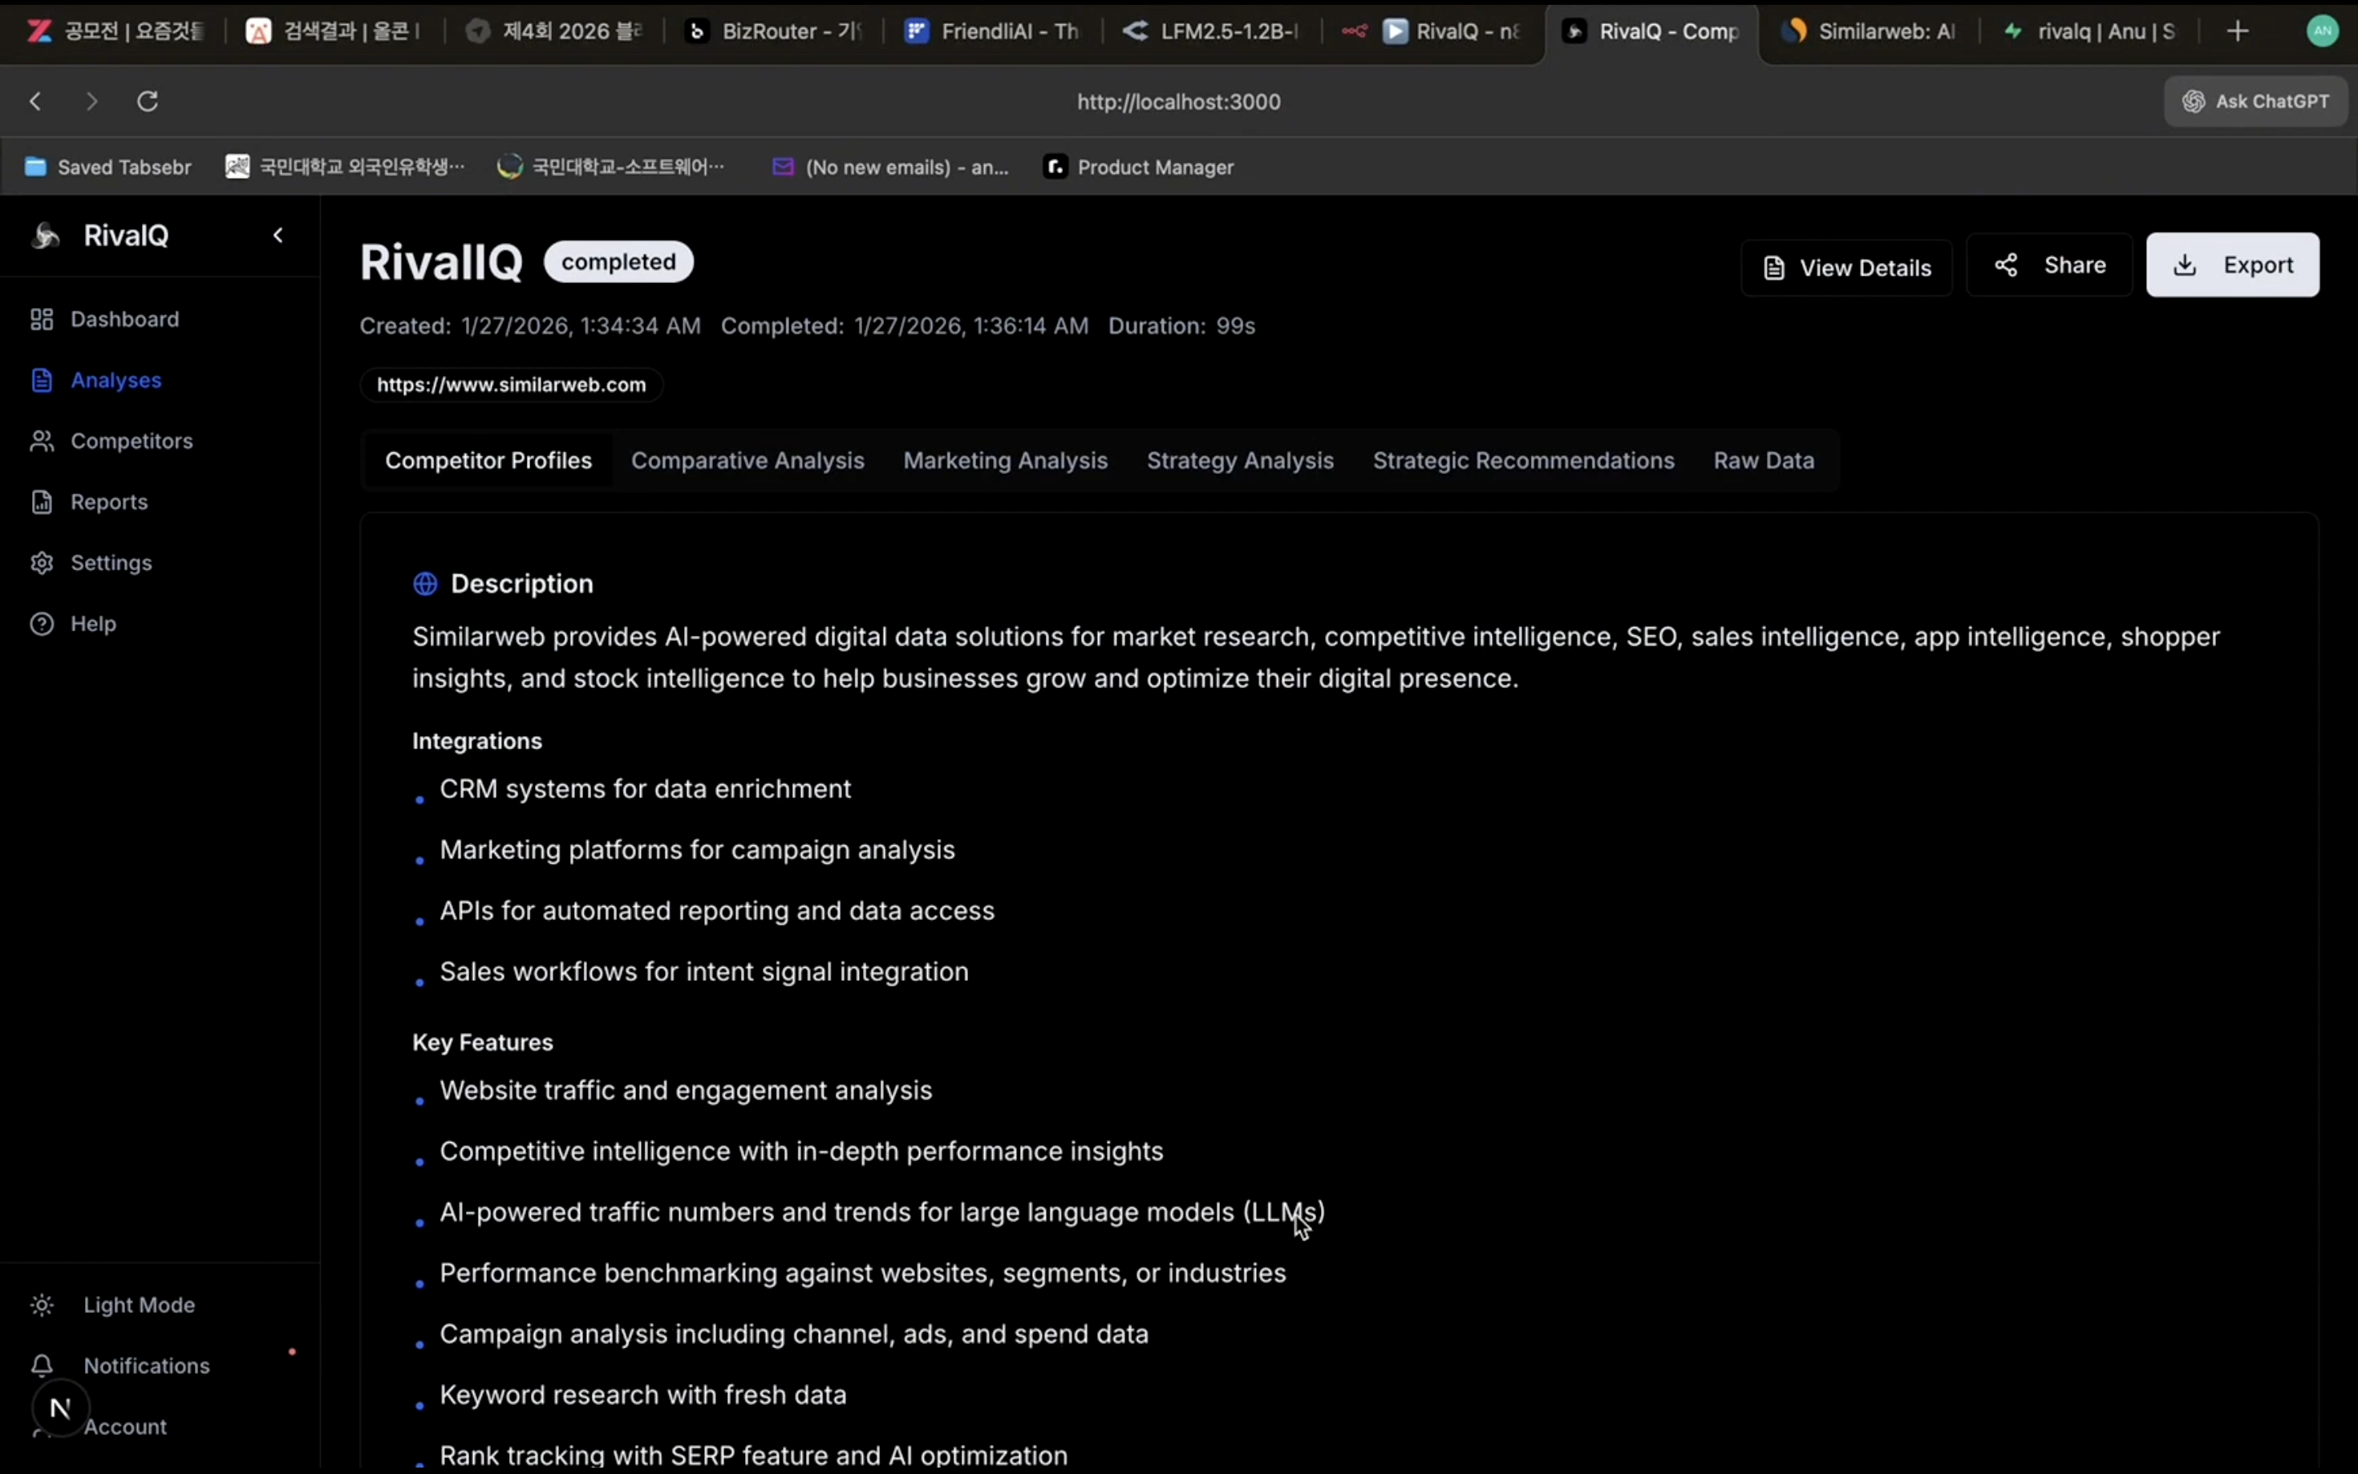Open a new browser tab
The height and width of the screenshot is (1474, 2358).
click(2237, 31)
